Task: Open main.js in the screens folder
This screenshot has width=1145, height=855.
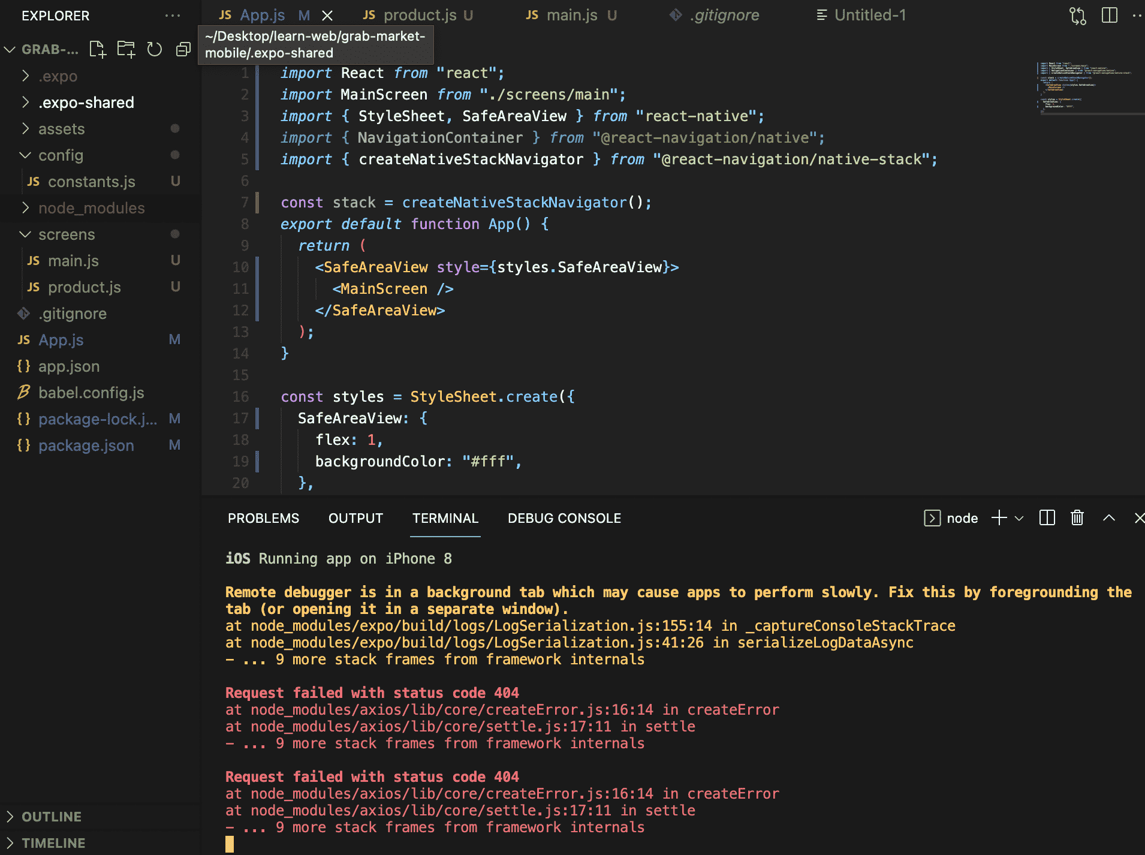Action: 73,261
